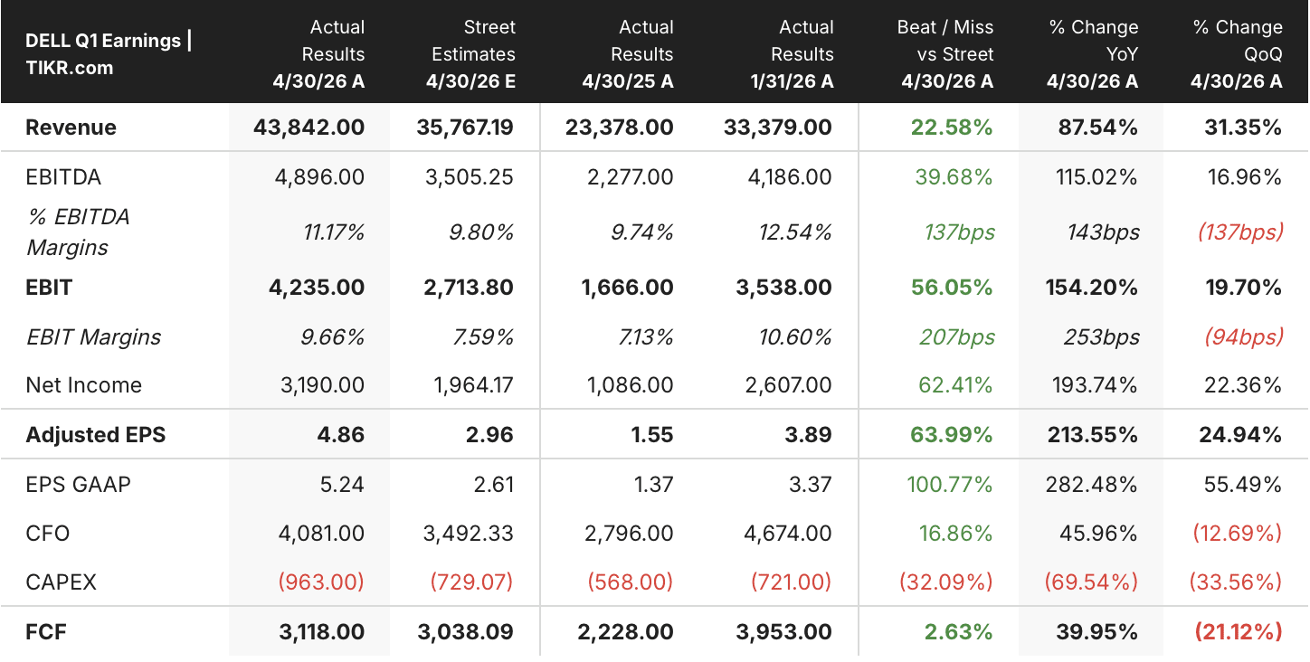Click CFO beat value 16.86%
1310x662 pixels.
pyautogui.click(x=955, y=534)
